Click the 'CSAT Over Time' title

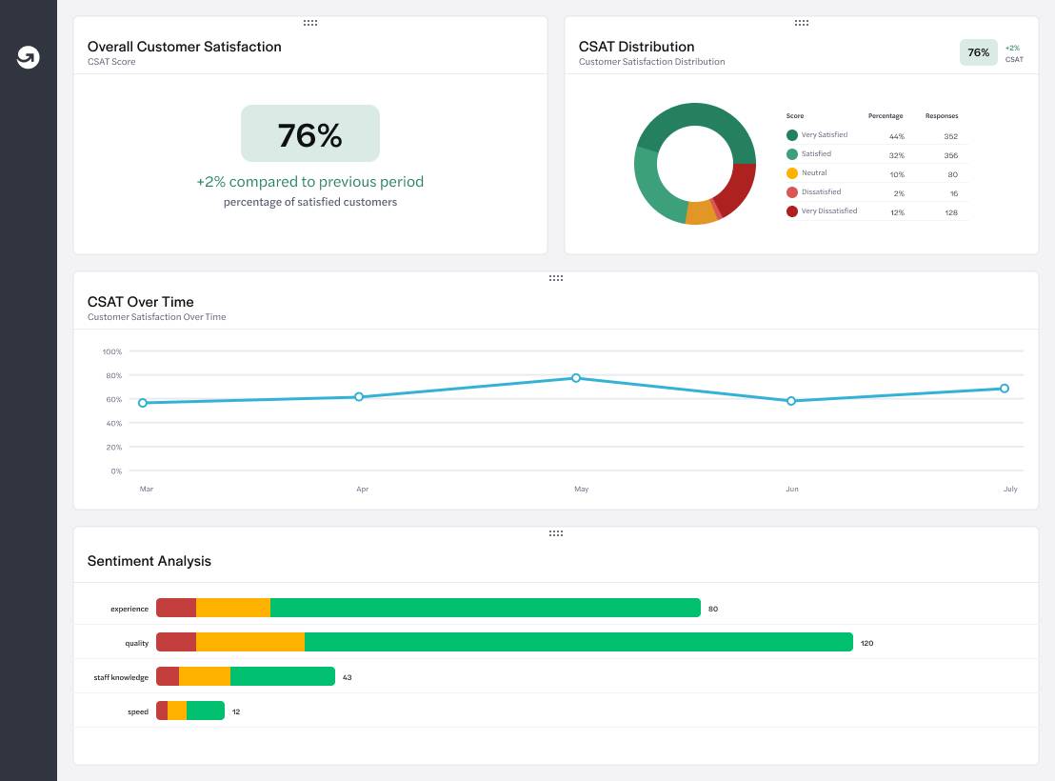[x=141, y=302]
